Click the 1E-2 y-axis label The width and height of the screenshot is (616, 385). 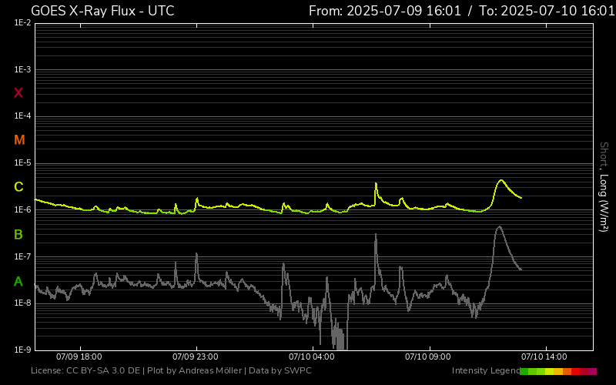click(x=22, y=23)
